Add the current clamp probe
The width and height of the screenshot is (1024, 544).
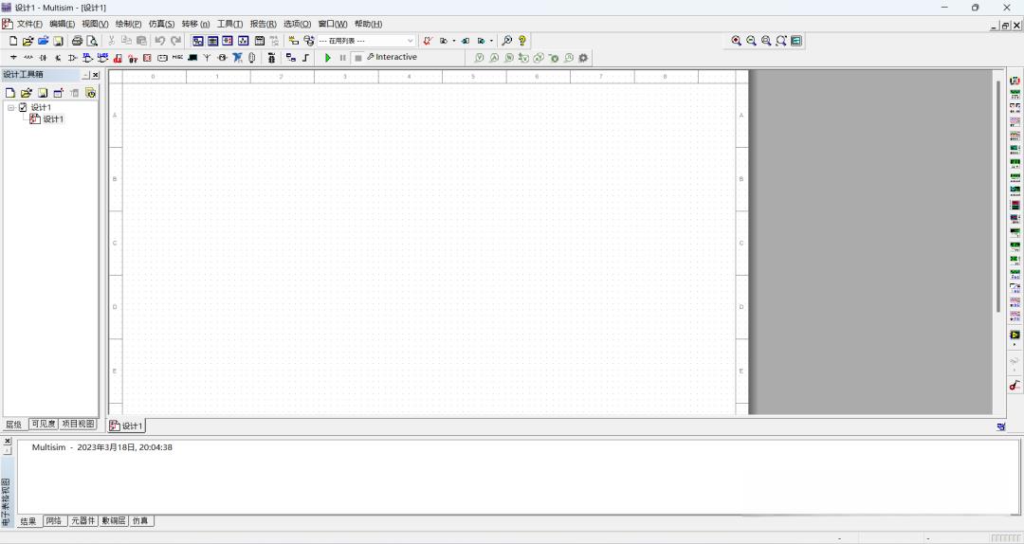[1015, 386]
